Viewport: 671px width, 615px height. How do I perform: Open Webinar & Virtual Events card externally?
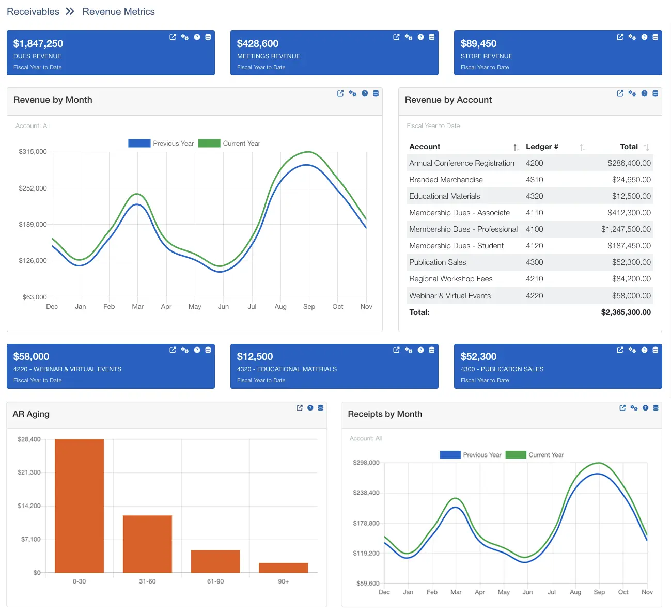(173, 350)
